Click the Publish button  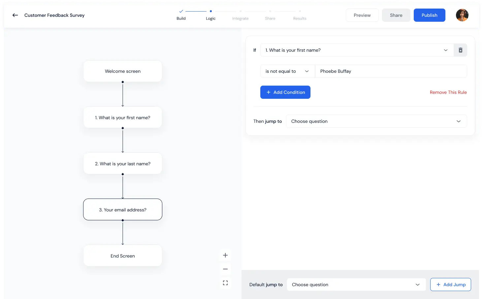tap(429, 15)
